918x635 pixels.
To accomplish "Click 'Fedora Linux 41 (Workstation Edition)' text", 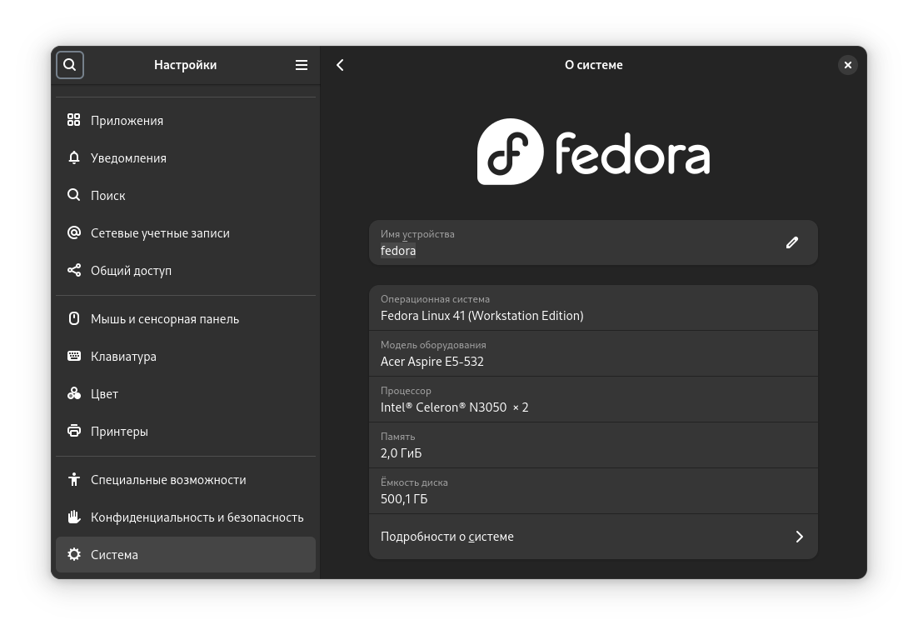I will click(481, 316).
